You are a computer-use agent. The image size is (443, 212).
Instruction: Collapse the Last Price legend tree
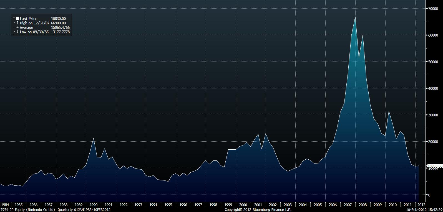tap(14, 19)
